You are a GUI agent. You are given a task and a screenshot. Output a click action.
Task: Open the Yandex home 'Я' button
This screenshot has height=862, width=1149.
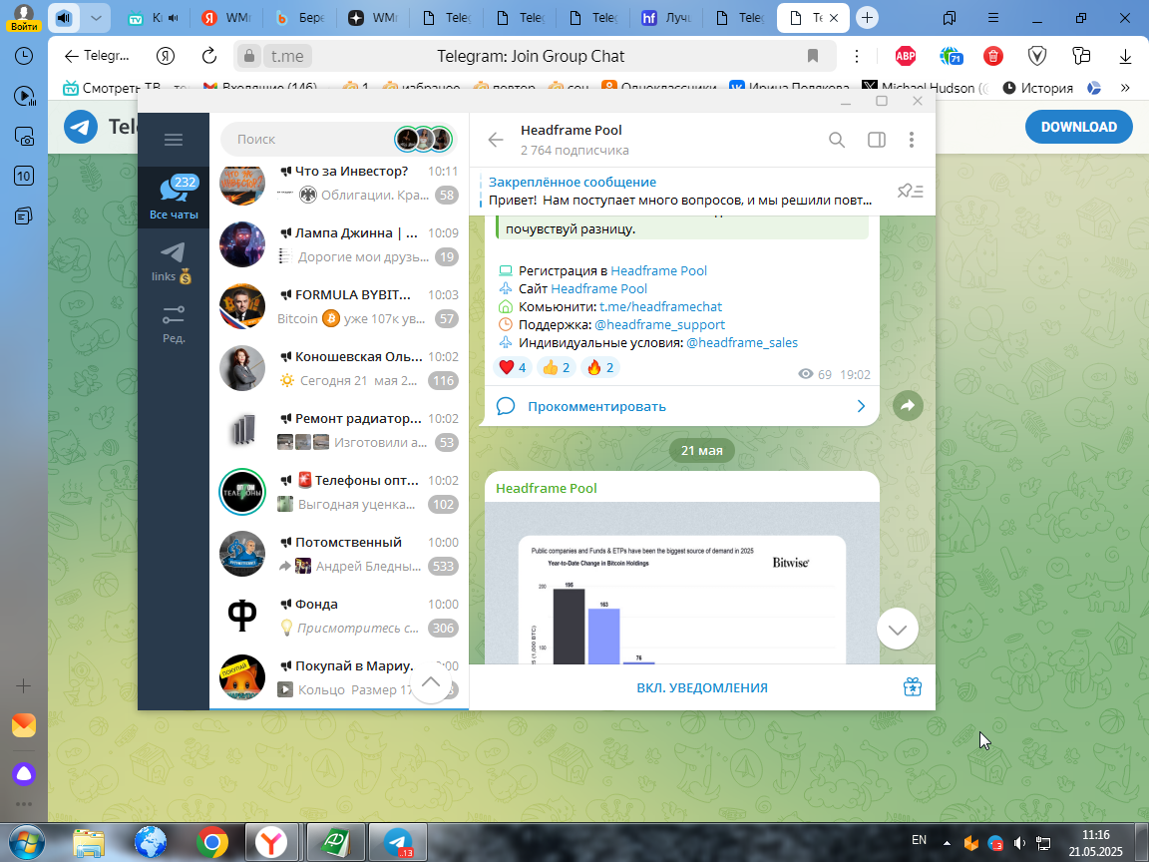[x=166, y=56]
